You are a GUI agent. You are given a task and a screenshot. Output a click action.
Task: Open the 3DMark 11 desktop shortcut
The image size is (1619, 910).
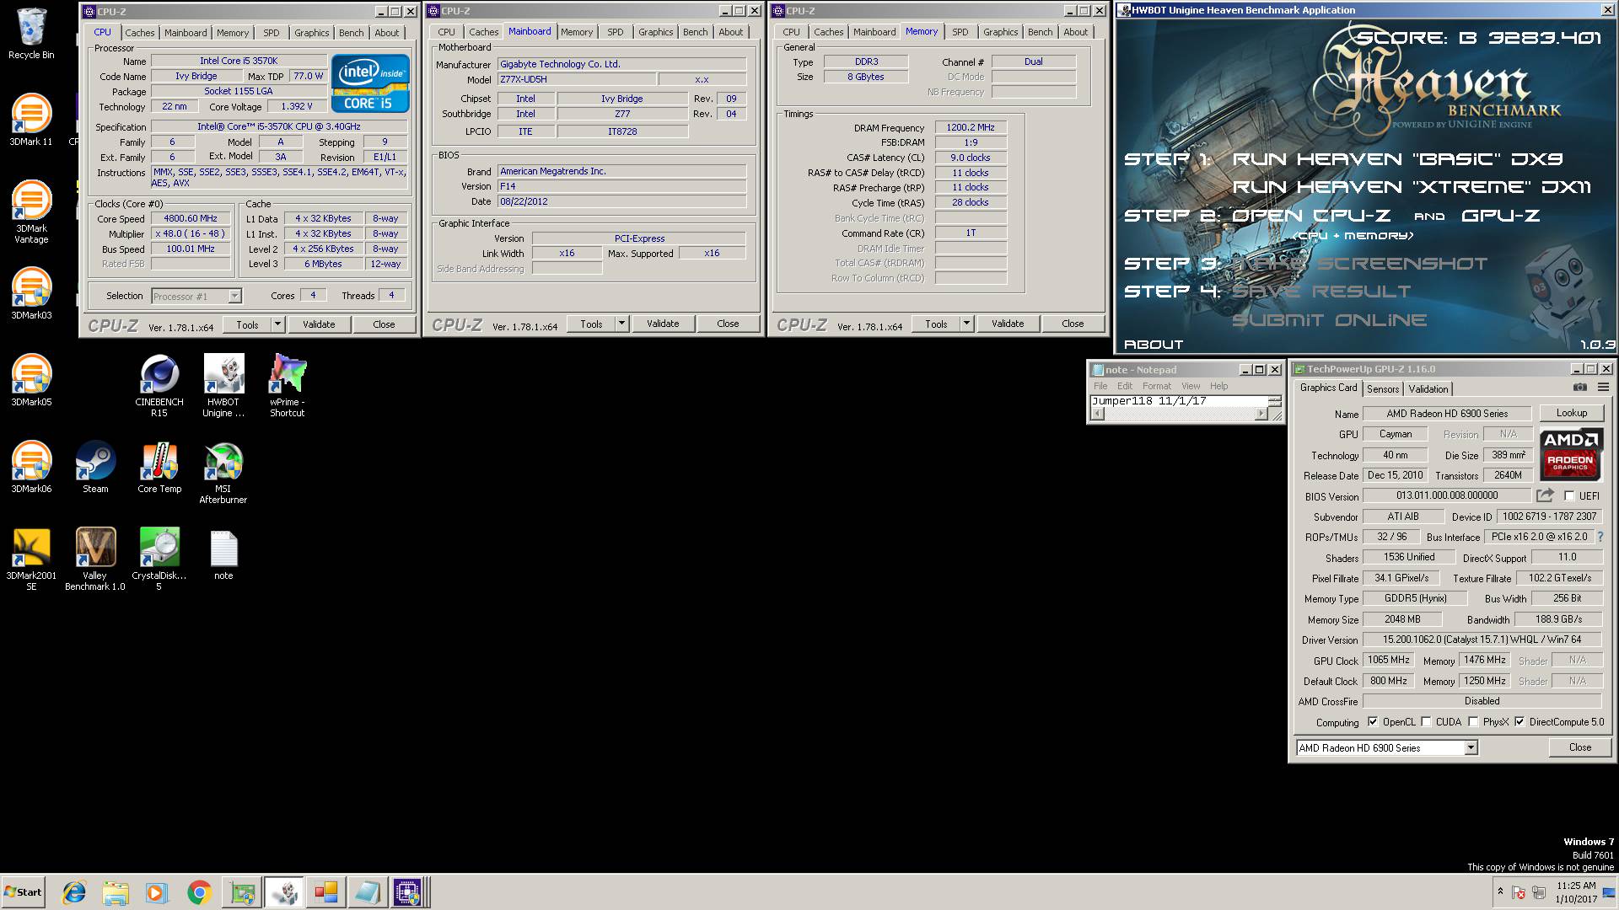point(31,120)
